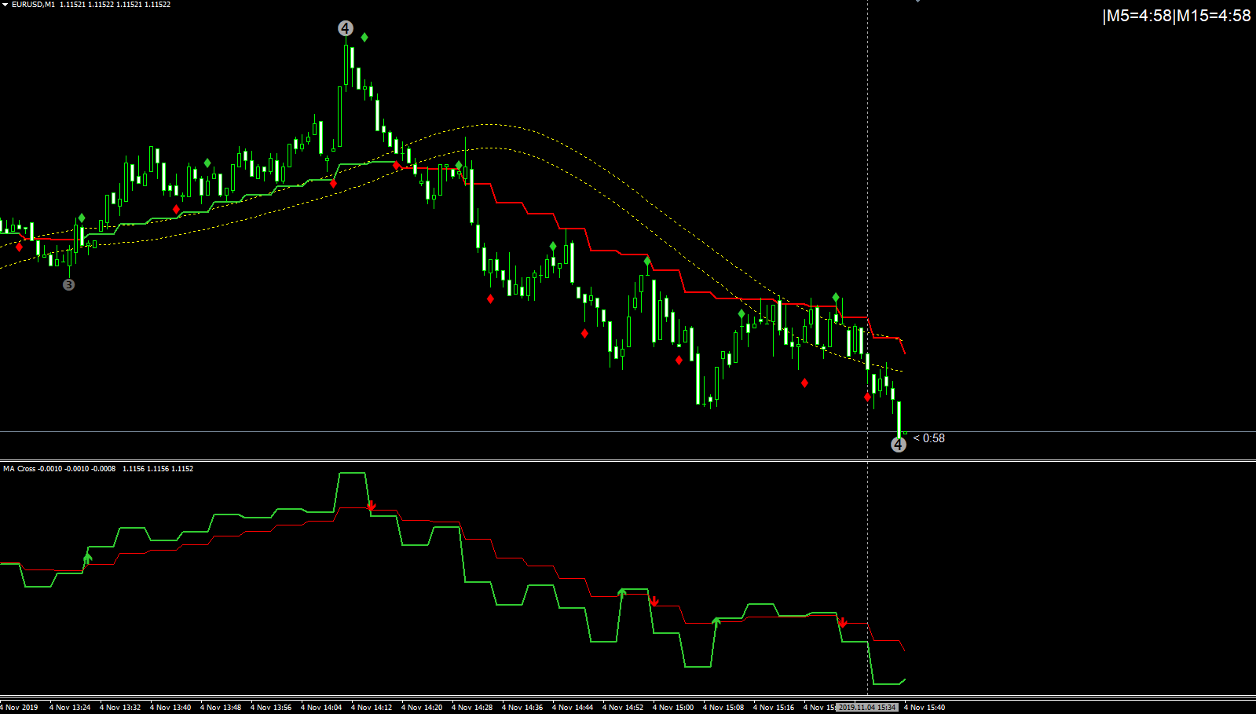Select the M5=4:58 M15=4:58 timer label

point(1177,16)
